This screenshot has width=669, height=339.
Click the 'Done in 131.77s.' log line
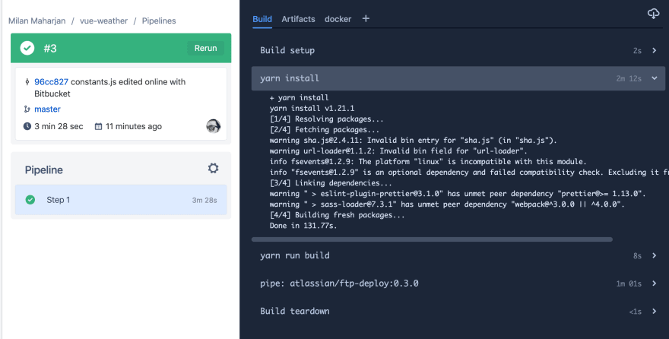(x=303, y=226)
